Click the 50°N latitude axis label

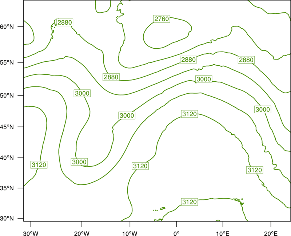pyautogui.click(x=7, y=95)
